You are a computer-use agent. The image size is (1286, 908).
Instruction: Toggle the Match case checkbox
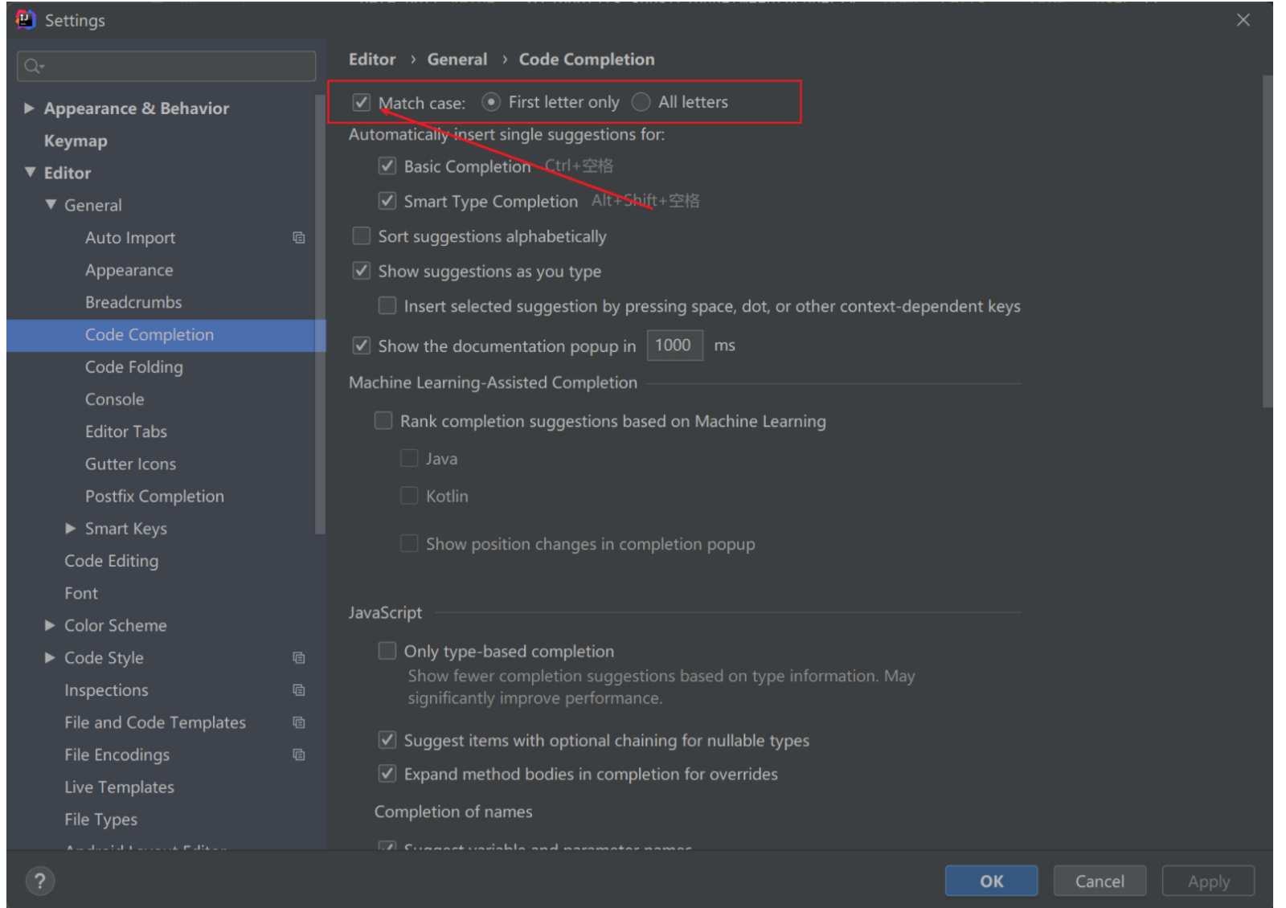[x=362, y=102]
